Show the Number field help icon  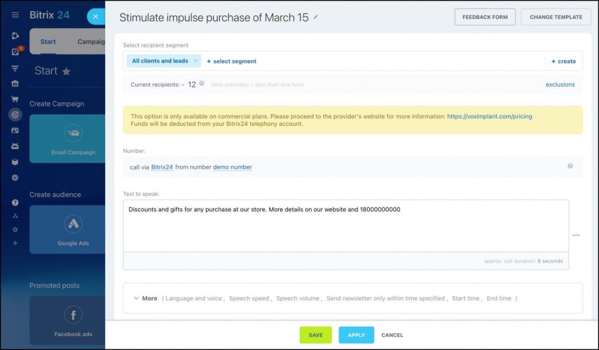click(x=570, y=166)
